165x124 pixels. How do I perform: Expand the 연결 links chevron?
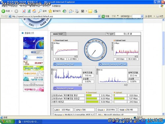point(118,16)
